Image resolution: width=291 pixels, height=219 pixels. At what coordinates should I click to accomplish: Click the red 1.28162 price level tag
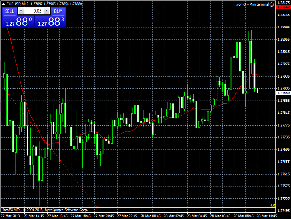click(x=284, y=7)
